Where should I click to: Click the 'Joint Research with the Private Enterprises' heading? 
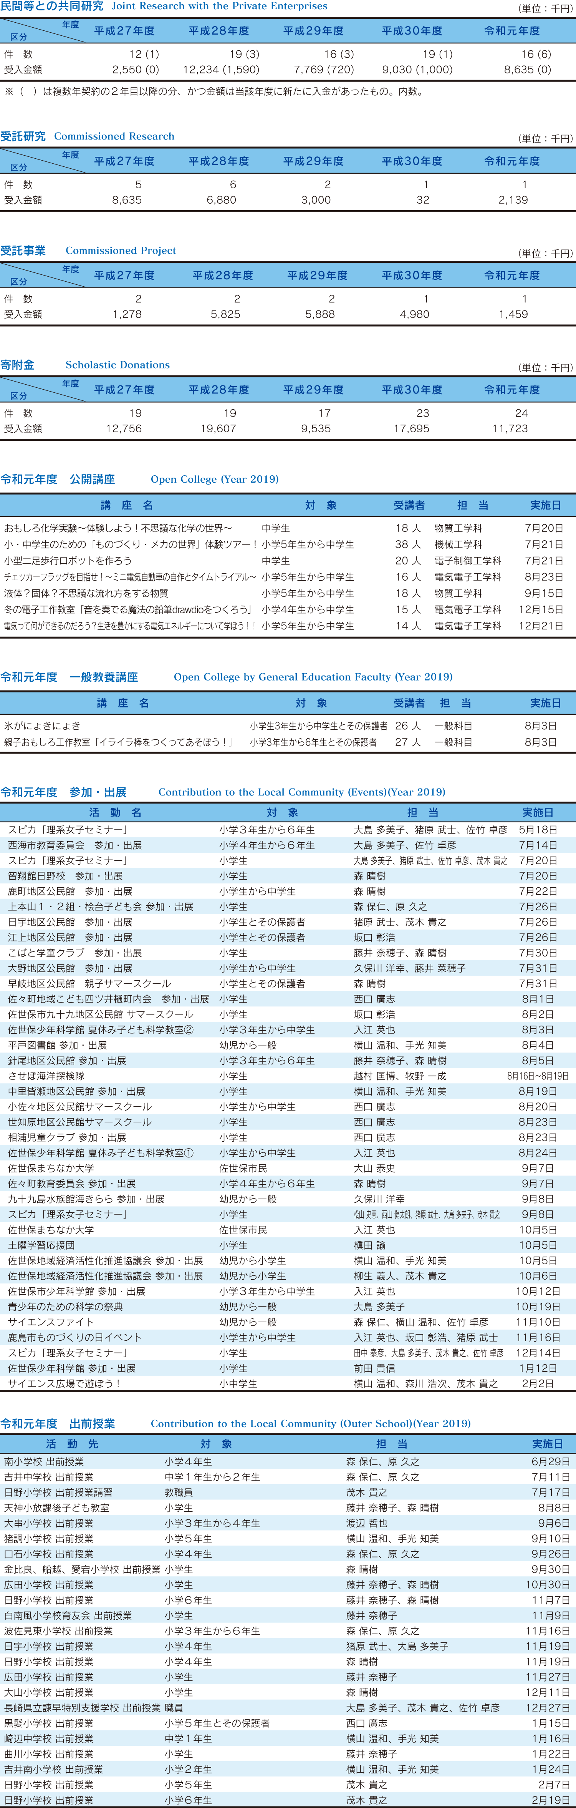[x=220, y=6]
